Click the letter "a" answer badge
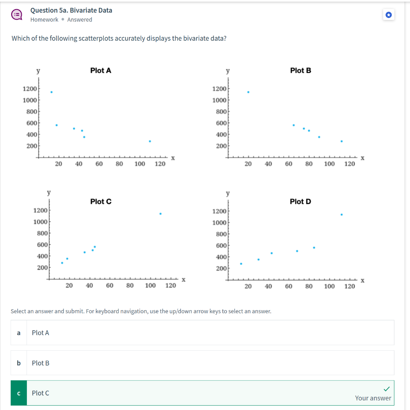This screenshot has height=410, width=410. tap(19, 333)
